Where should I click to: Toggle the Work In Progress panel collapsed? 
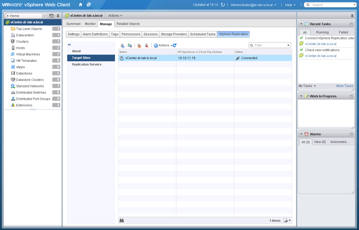pyautogui.click(x=301, y=96)
